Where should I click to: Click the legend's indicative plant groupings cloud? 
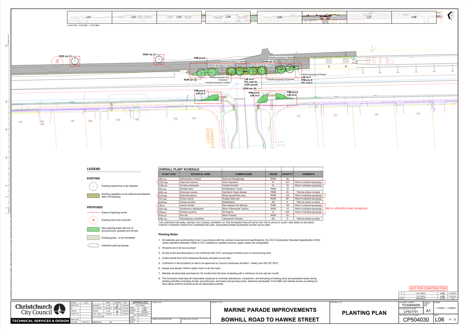(x=93, y=245)
